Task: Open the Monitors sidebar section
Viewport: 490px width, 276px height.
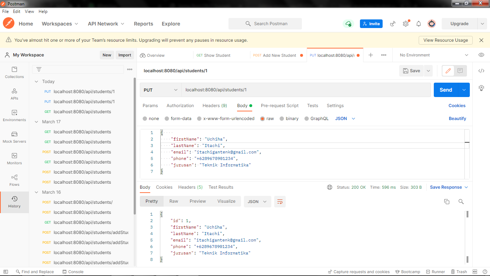Action: pos(14,158)
